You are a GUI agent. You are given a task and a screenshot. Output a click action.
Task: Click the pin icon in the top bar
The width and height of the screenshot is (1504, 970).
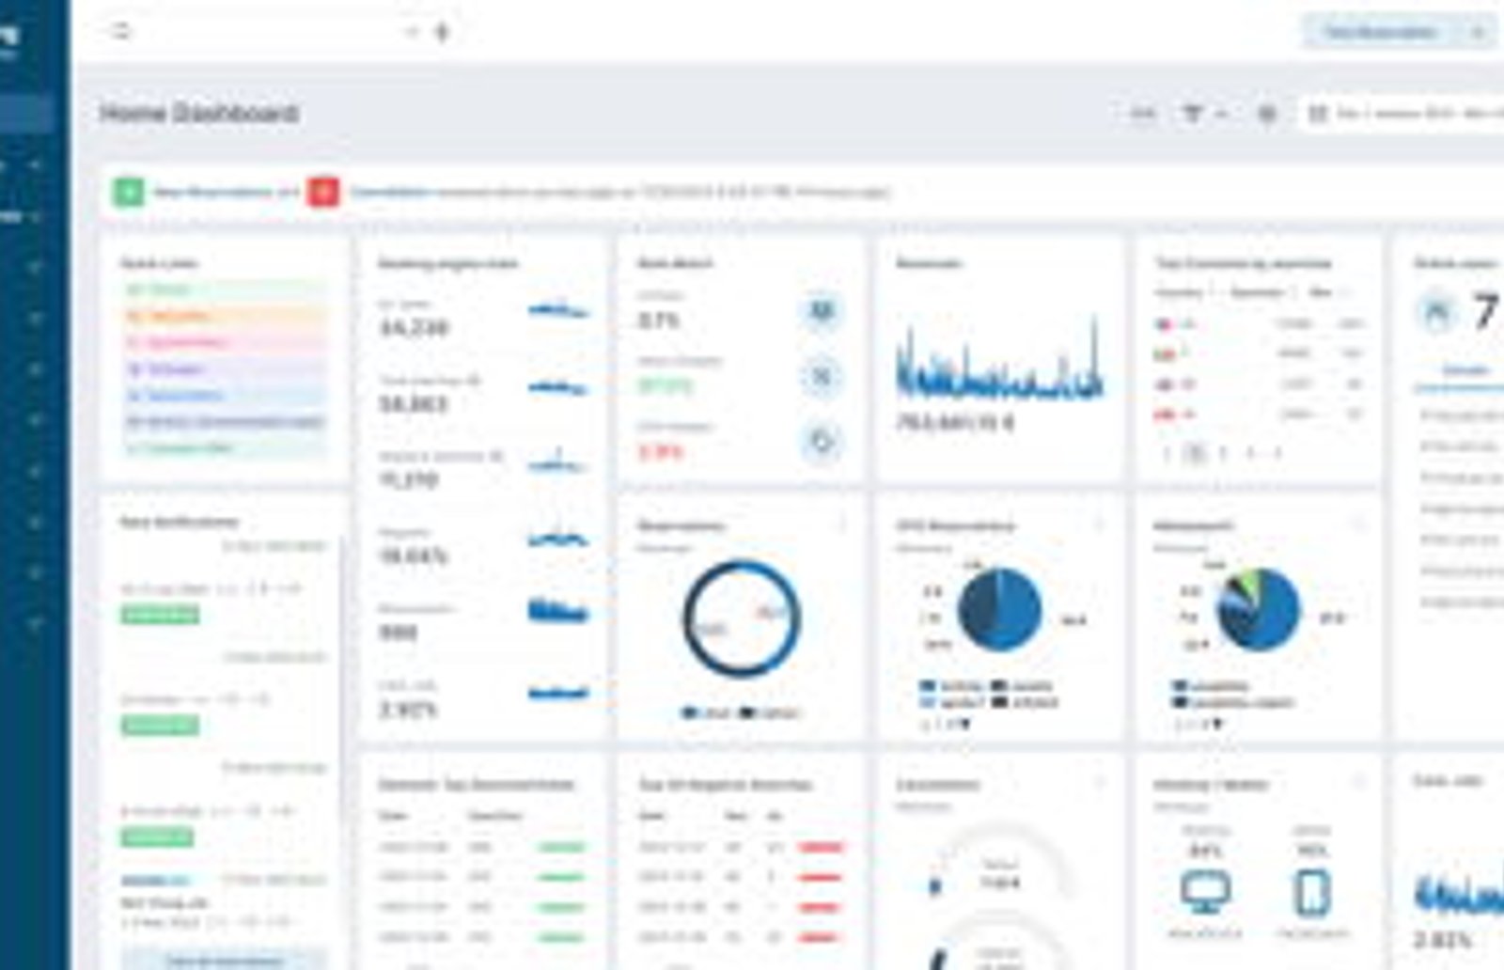442,32
